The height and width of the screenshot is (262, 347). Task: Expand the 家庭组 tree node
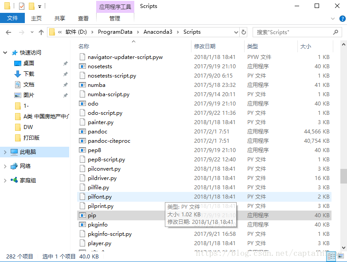[x=5, y=180]
